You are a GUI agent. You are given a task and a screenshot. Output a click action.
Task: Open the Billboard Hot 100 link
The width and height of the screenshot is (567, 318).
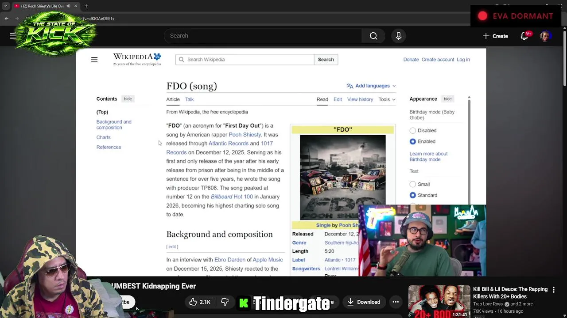point(232,197)
